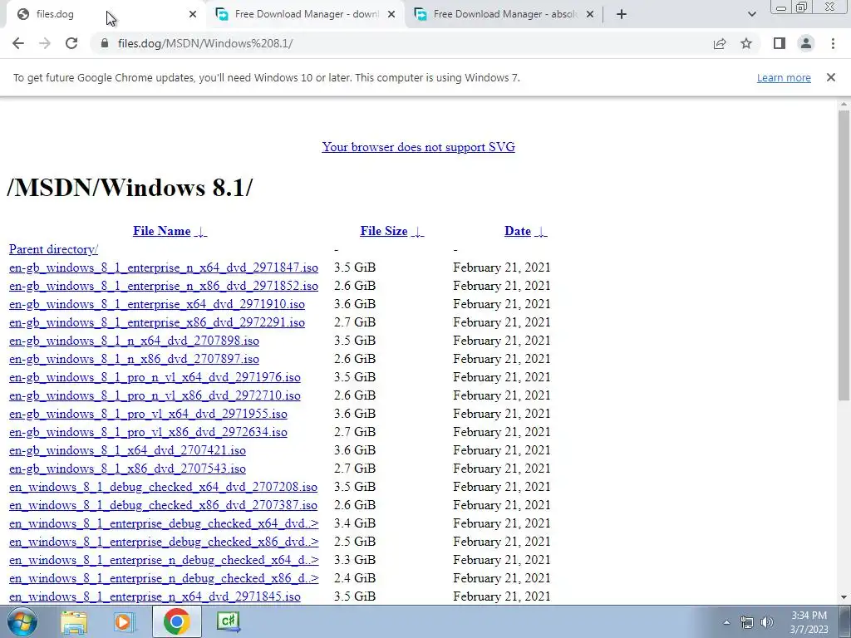Sort by File Name header
Screen dimensions: 851x638
tap(162, 231)
